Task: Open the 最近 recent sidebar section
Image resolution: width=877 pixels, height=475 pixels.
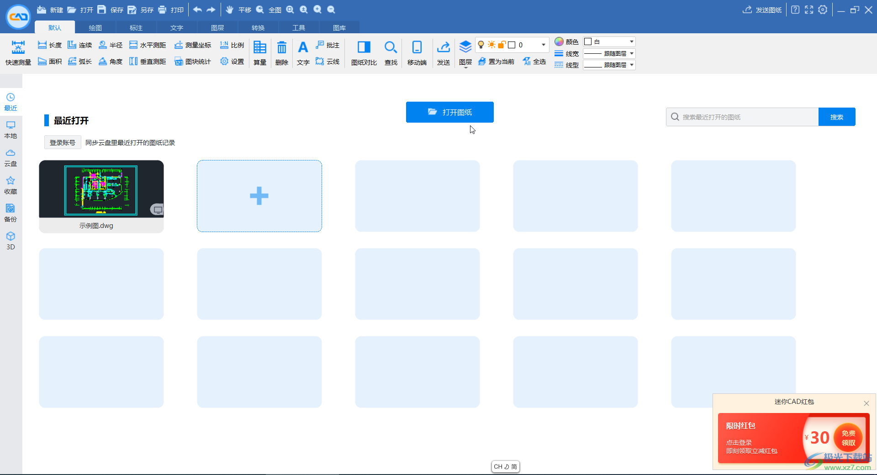Action: (x=11, y=102)
